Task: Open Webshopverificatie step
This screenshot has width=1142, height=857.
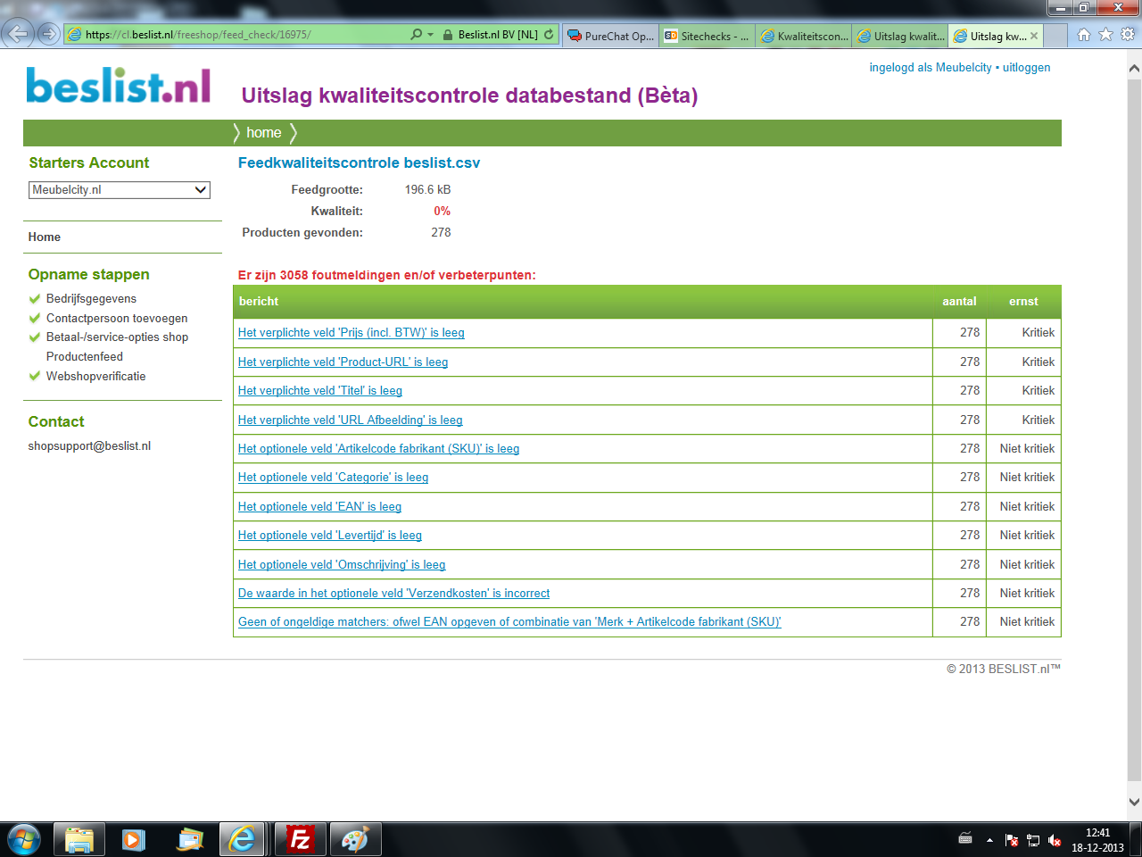Action: (x=95, y=377)
